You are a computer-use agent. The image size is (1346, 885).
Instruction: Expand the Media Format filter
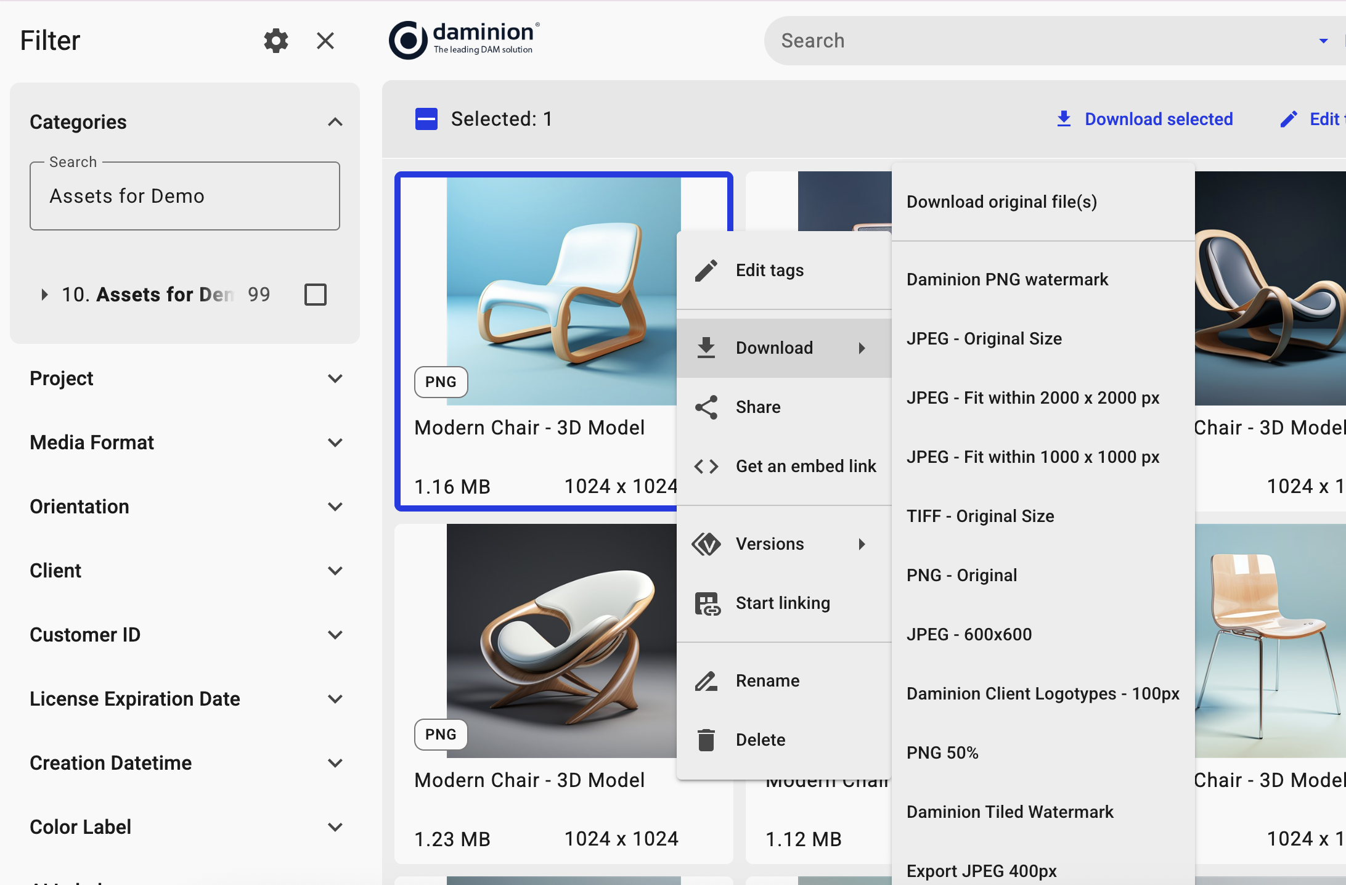point(335,442)
